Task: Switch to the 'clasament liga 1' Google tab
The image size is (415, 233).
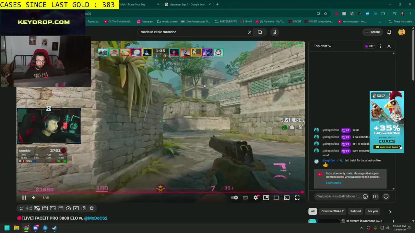Action: (187, 5)
